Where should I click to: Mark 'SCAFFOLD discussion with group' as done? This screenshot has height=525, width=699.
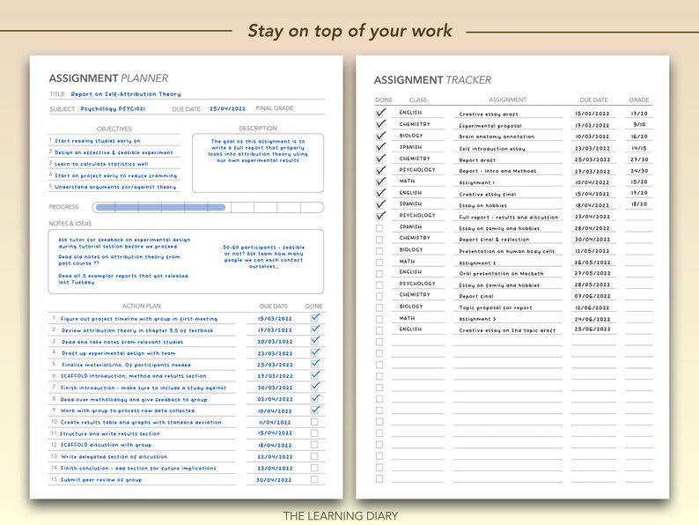[x=314, y=445]
